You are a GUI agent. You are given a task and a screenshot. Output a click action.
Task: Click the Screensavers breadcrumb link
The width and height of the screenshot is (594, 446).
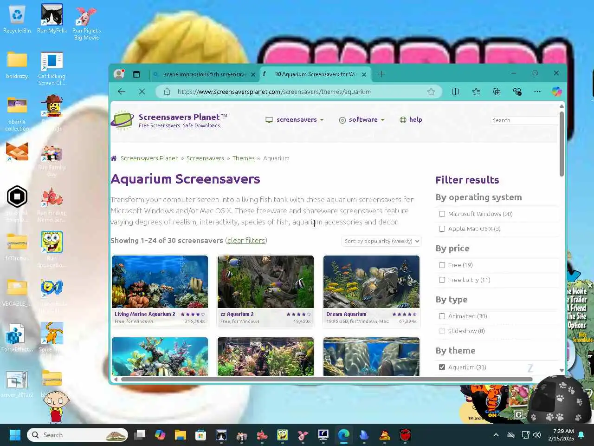coord(205,158)
